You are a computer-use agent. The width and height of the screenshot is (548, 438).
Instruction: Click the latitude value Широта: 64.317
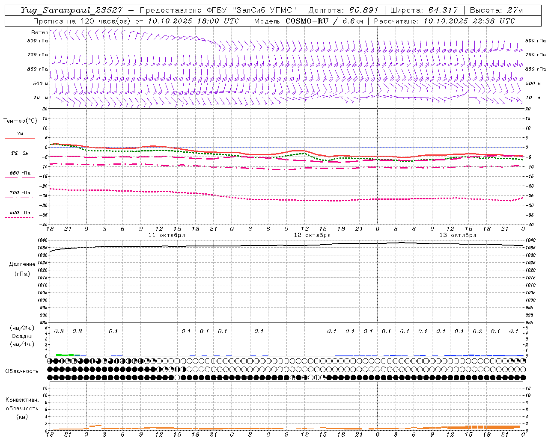point(424,10)
